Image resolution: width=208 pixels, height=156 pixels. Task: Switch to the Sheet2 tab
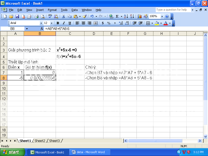40,141
